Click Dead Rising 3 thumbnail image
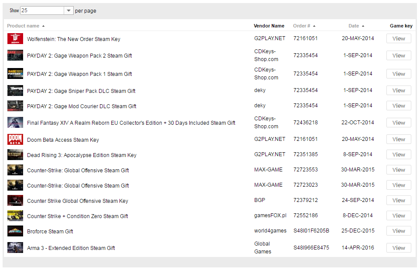 click(15, 154)
